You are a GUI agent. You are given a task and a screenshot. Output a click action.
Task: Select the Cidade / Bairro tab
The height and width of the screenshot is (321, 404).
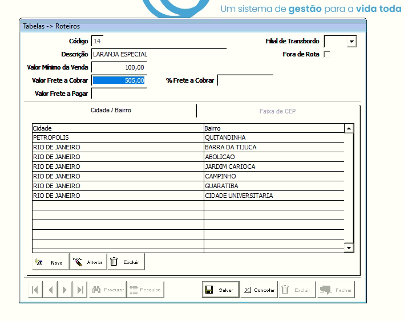(111, 110)
